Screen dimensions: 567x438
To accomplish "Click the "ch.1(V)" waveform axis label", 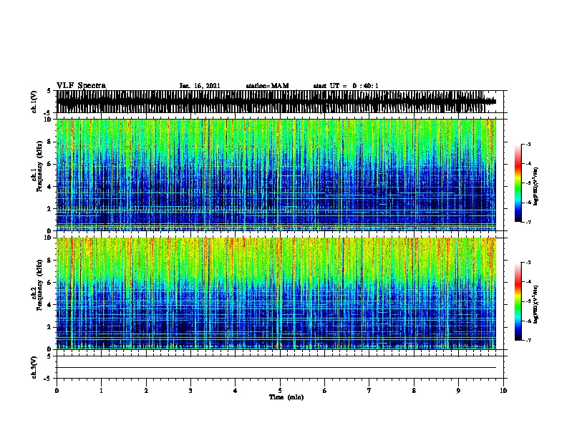I will click(x=34, y=102).
